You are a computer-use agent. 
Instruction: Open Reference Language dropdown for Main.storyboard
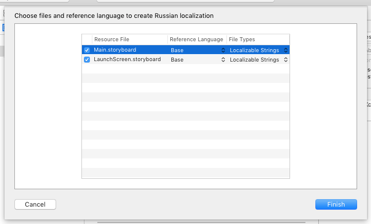(197, 50)
